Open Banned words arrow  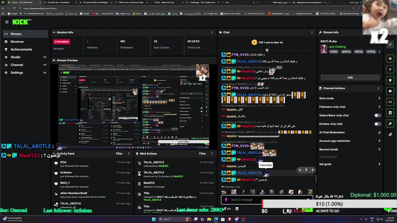379,149
